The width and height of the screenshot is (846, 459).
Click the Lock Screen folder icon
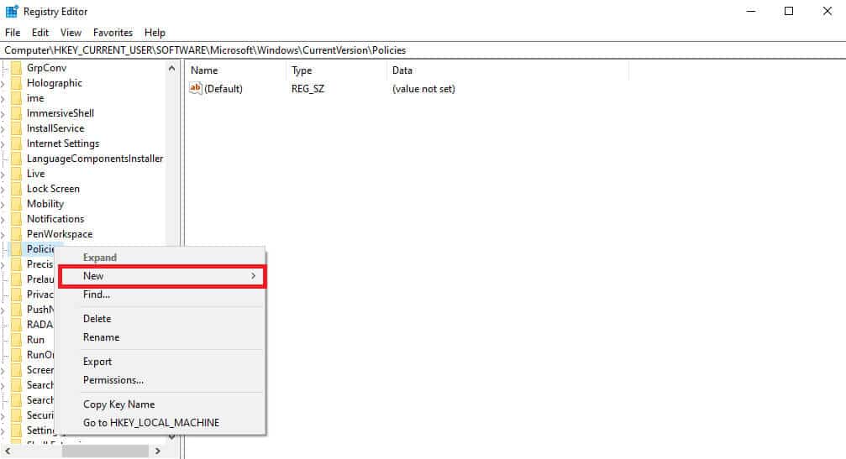coord(16,189)
